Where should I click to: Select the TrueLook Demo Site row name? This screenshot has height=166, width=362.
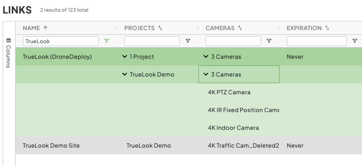pos(51,146)
